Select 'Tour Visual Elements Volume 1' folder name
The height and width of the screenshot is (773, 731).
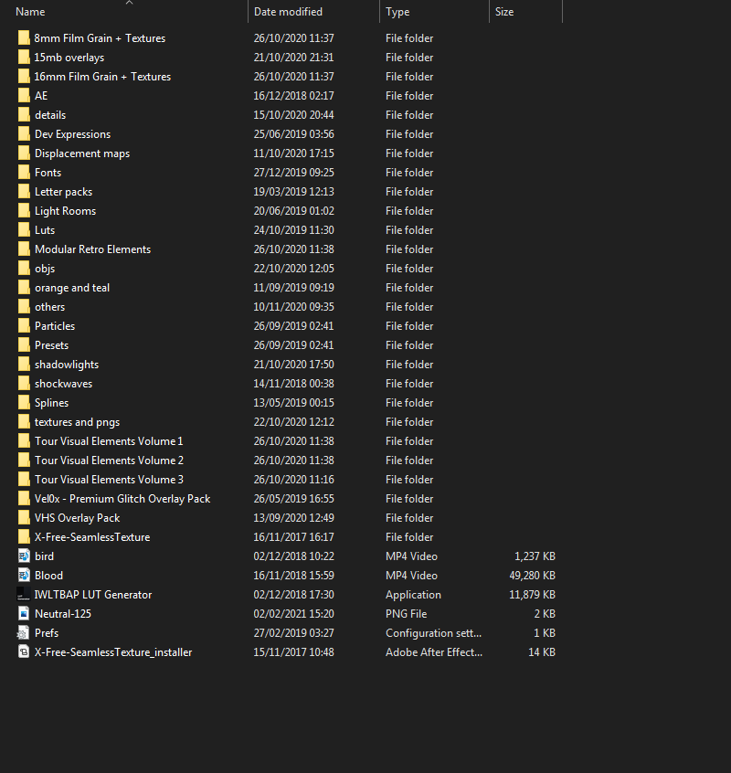[x=109, y=441]
